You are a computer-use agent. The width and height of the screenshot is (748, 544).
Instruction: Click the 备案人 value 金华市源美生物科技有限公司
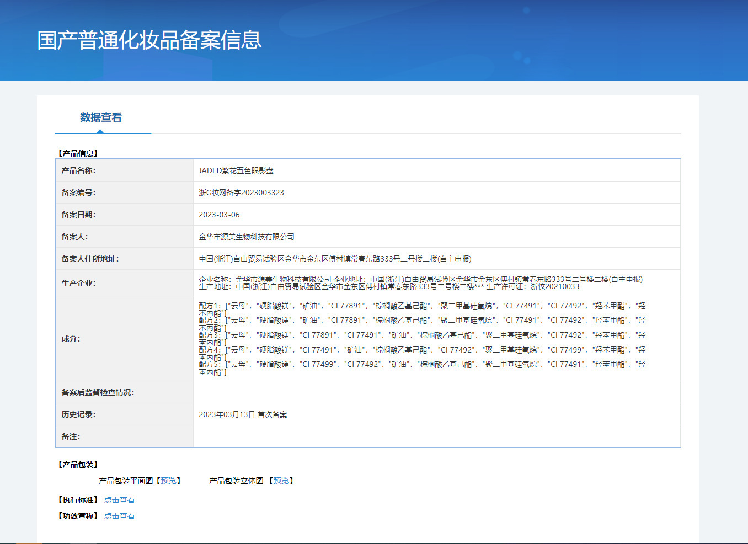point(247,237)
